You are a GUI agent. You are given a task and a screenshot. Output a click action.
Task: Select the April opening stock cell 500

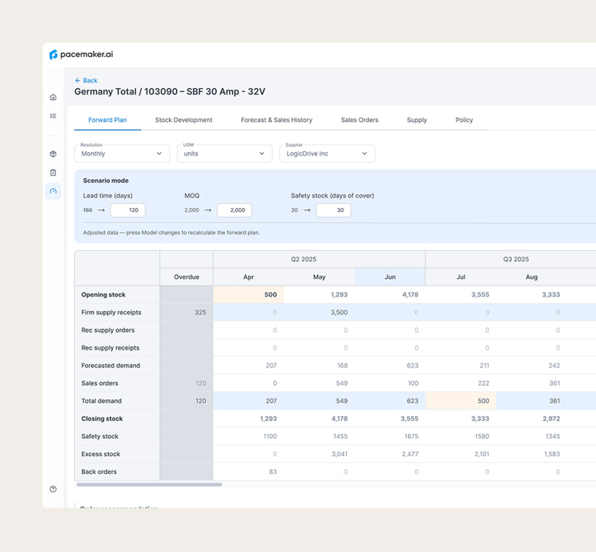[x=248, y=295]
